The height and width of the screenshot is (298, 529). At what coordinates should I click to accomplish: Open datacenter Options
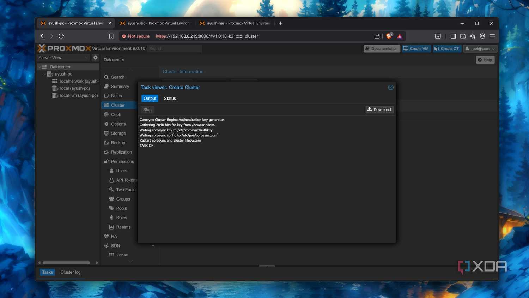[119, 124]
